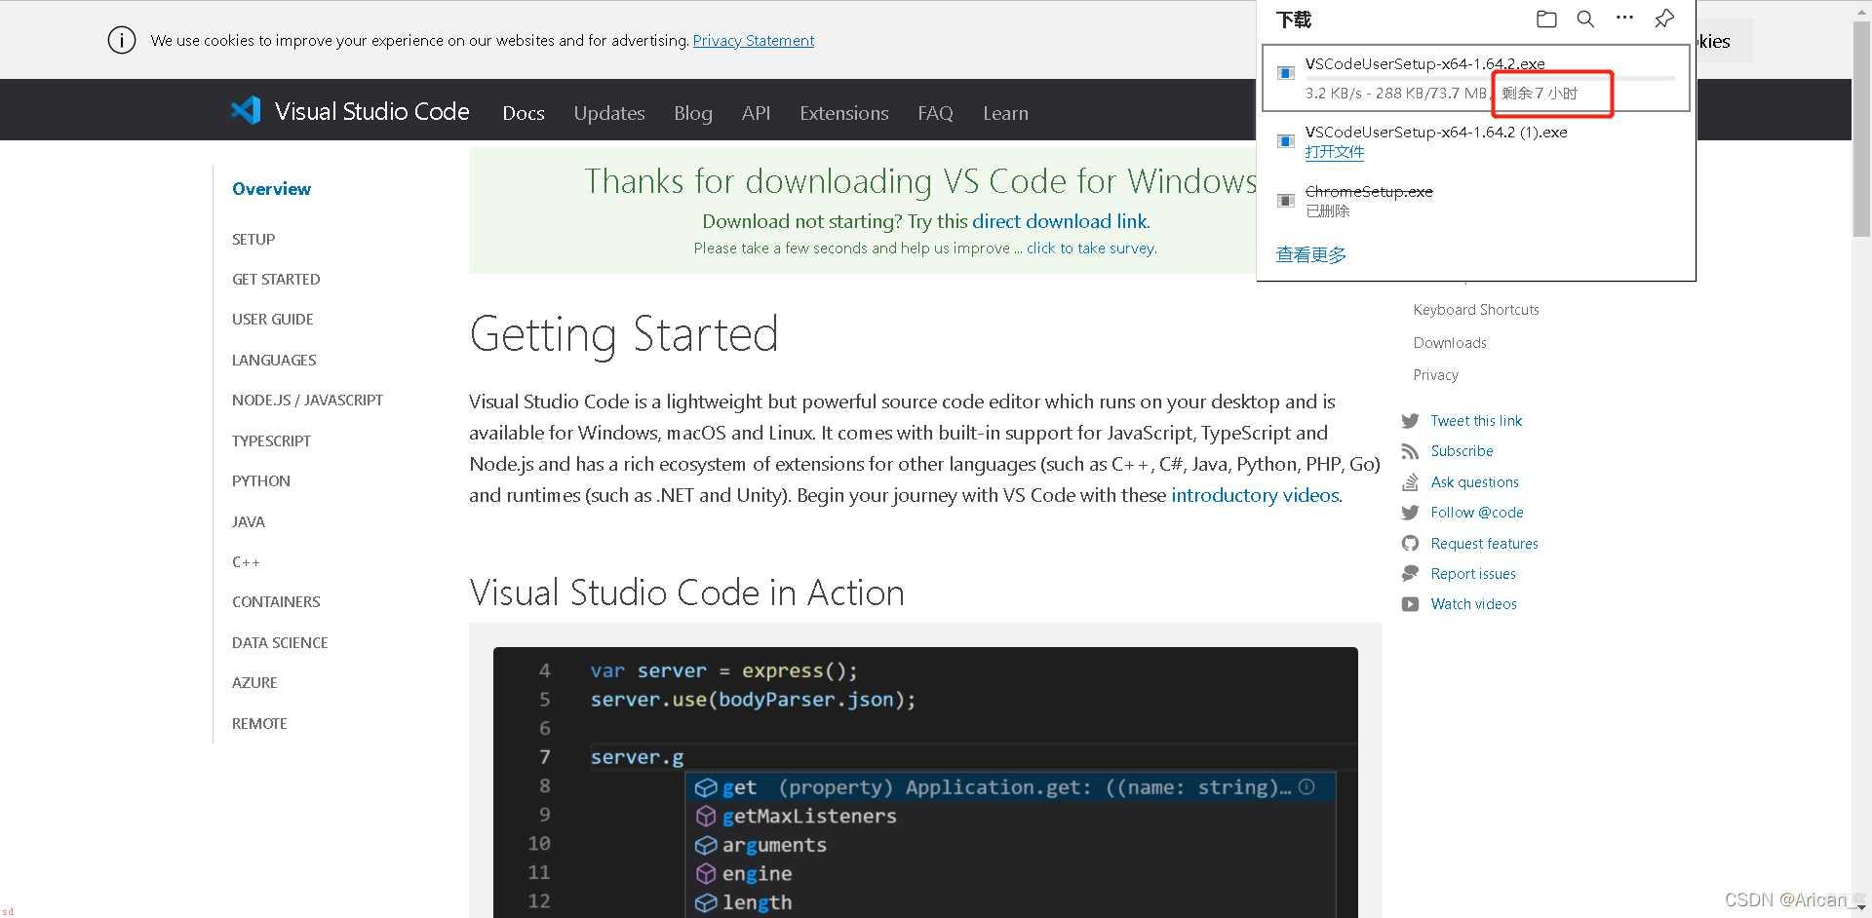This screenshot has height=918, width=1872.
Task: Click the 'Visual Studio Code' brand text
Action: point(372,111)
